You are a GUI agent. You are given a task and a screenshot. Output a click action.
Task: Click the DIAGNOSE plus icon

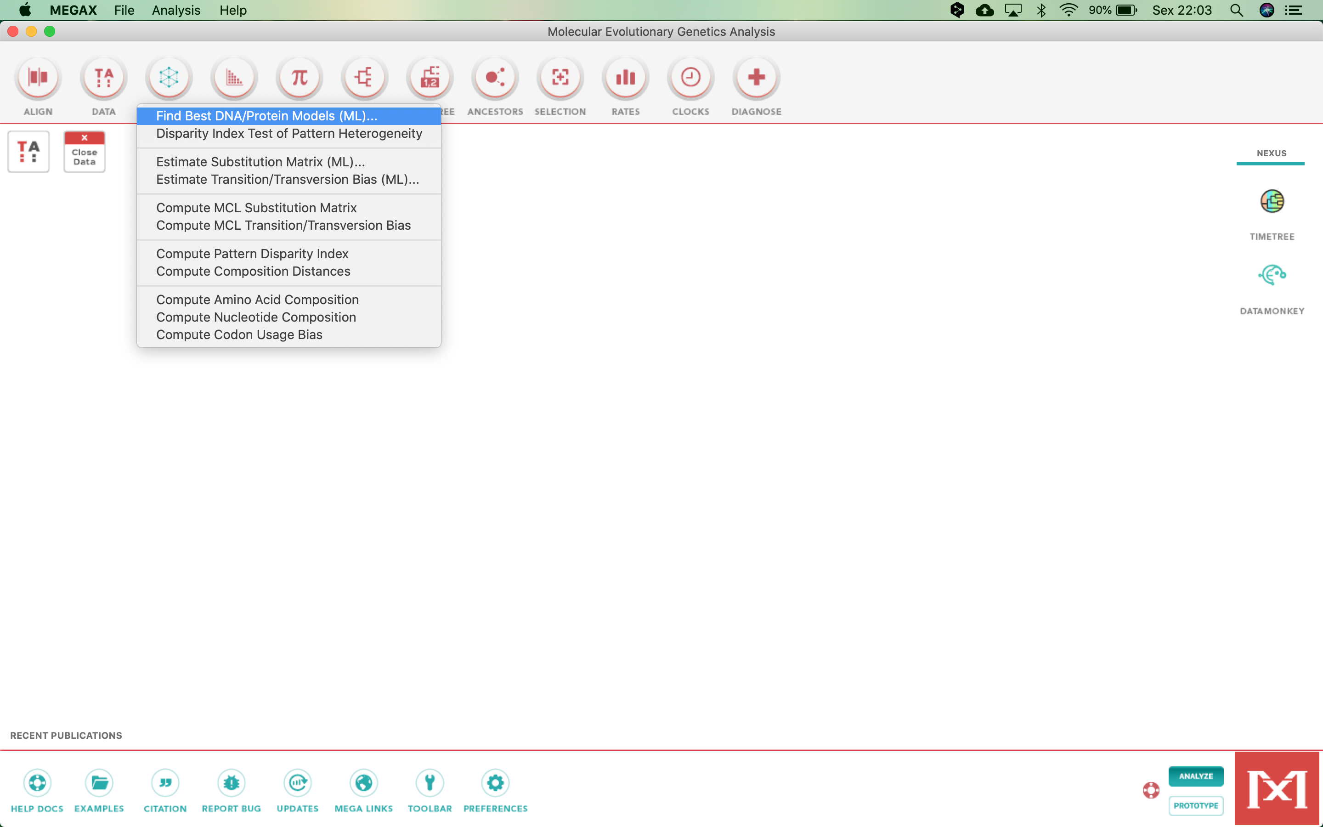pos(756,78)
